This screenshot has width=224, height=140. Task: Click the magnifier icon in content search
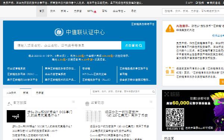153,92
